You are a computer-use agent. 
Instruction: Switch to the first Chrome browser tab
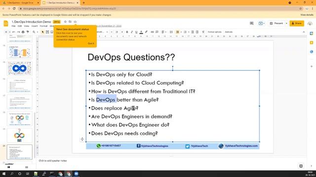(21, 3)
